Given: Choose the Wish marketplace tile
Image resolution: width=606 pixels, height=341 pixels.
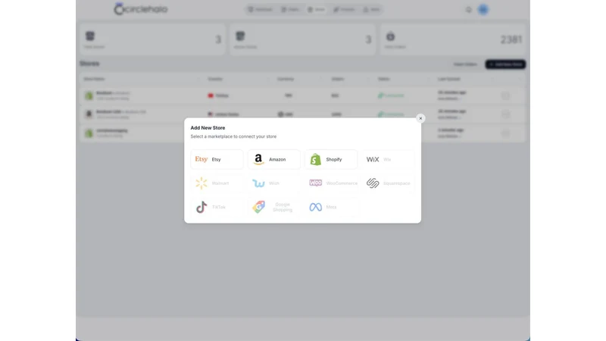Looking at the screenshot, I should click(x=274, y=183).
